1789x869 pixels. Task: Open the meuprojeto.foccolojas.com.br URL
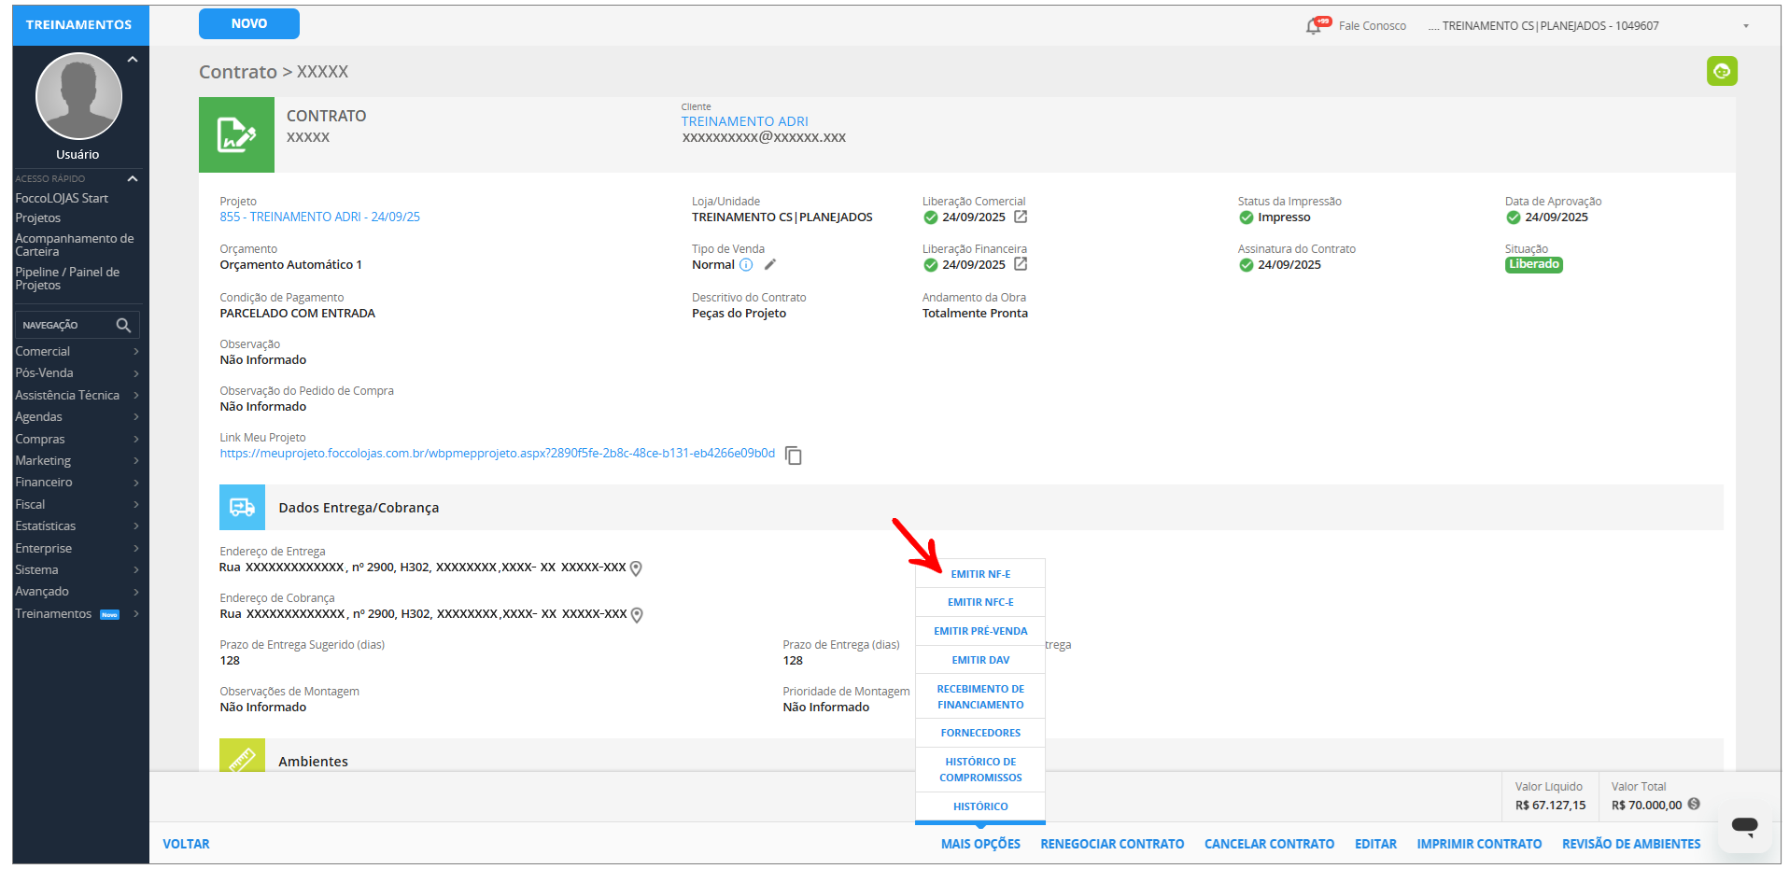tap(498, 453)
